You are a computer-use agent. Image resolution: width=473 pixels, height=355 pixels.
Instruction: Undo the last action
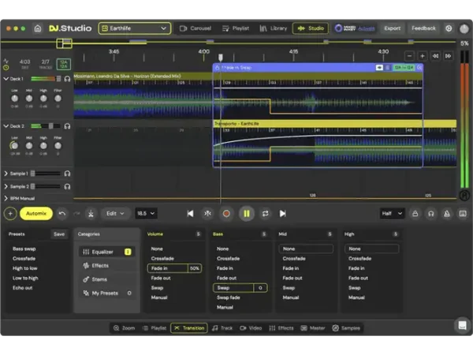pos(62,214)
